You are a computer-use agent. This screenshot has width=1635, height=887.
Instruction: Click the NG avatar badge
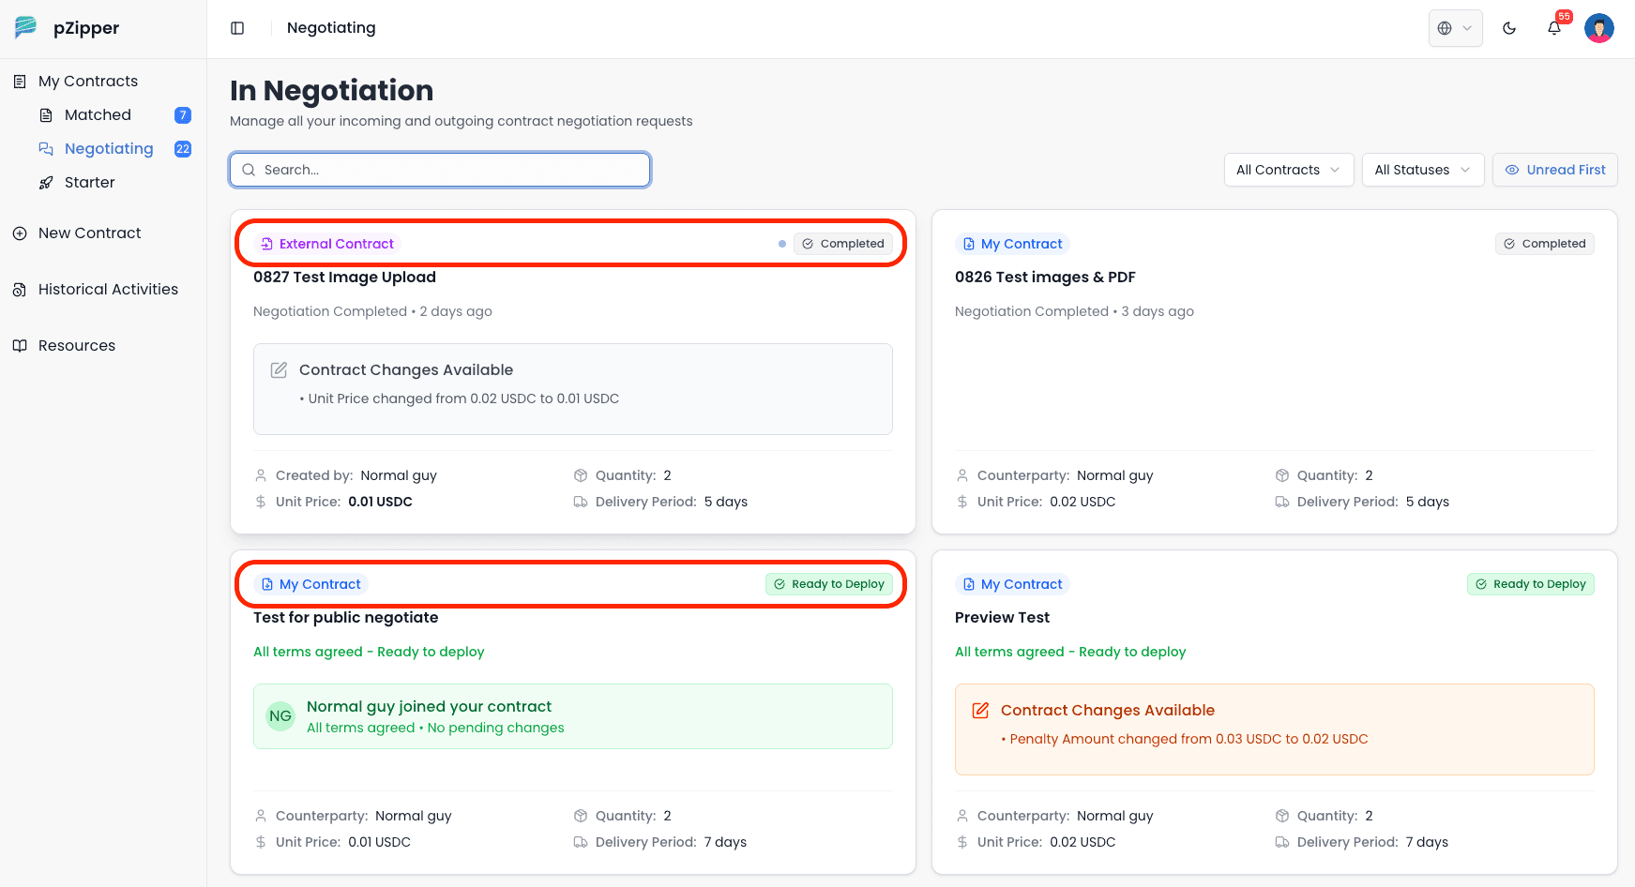click(x=280, y=716)
